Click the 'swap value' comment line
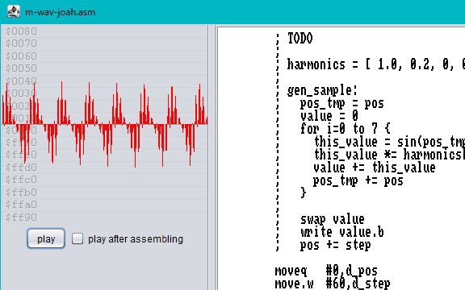 (332, 220)
